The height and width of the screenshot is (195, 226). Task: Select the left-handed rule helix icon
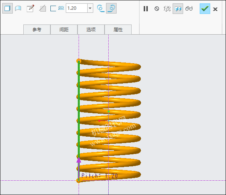point(101,8)
